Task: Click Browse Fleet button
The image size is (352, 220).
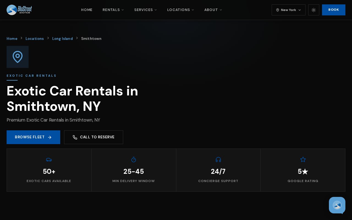Action: [x=33, y=137]
